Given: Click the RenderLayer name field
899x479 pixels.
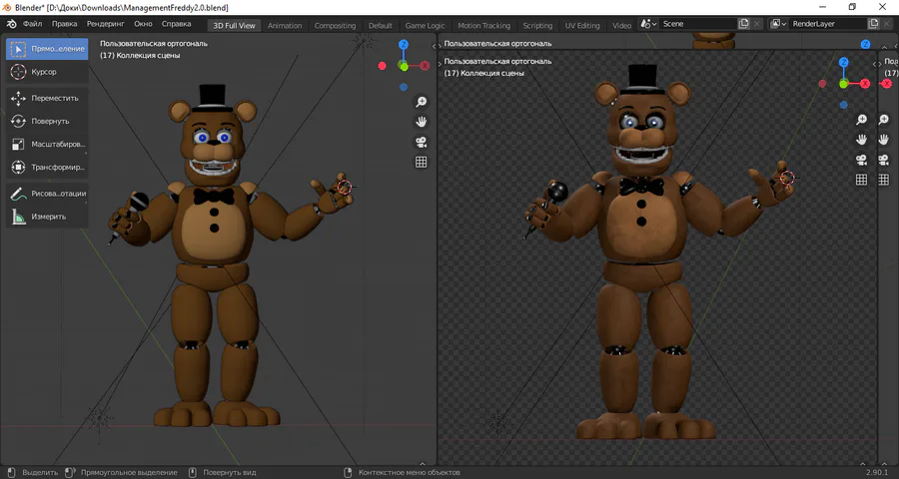Looking at the screenshot, I should pyautogui.click(x=827, y=24).
